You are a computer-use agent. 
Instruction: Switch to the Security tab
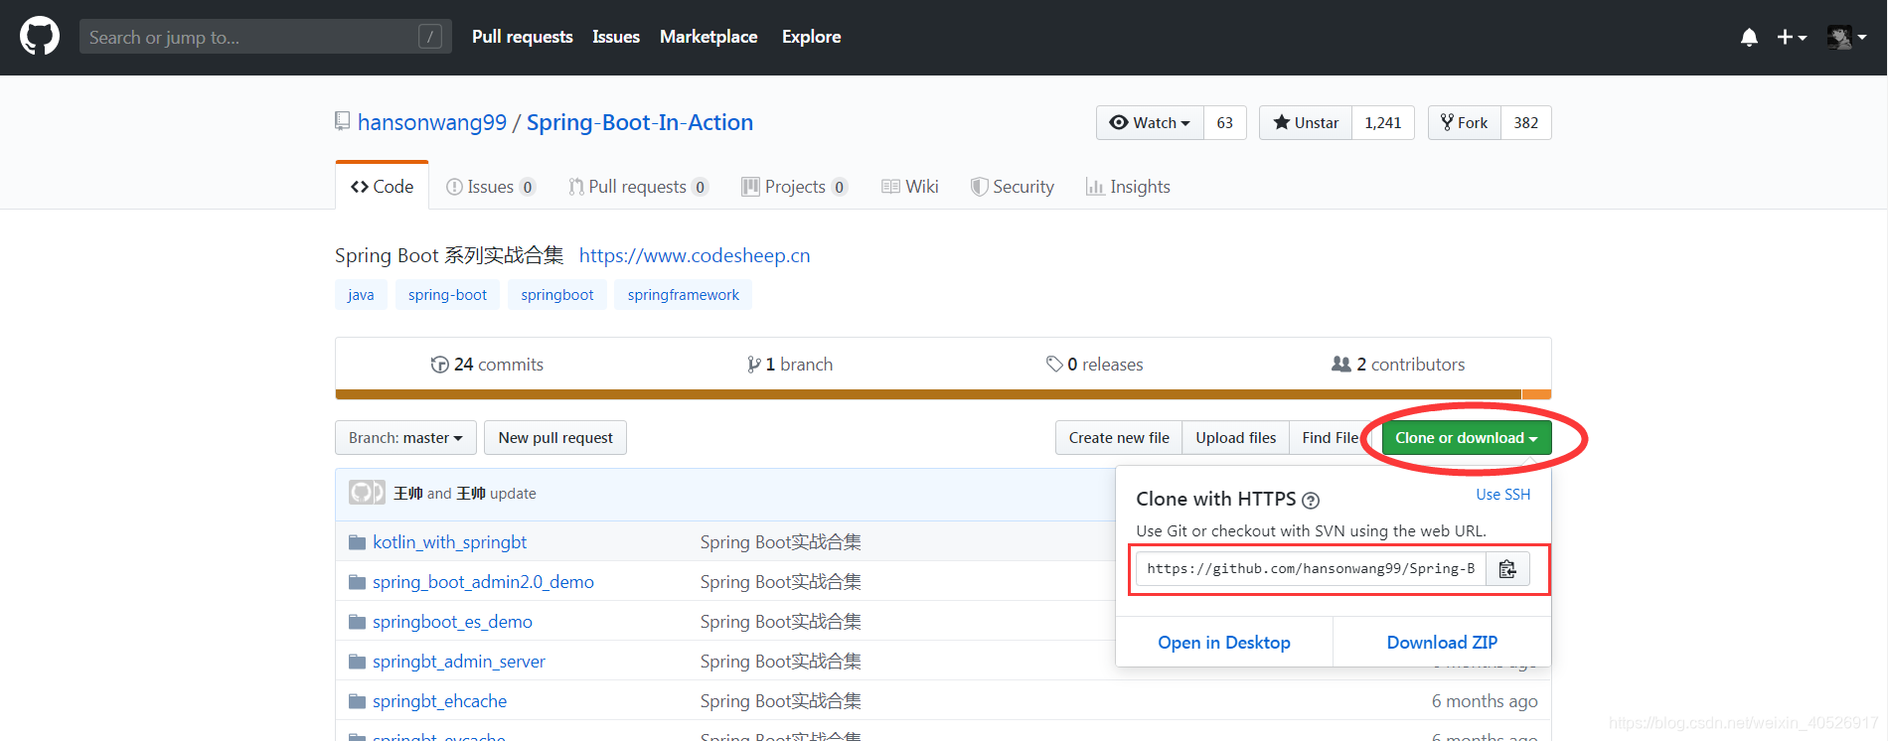click(x=1013, y=186)
